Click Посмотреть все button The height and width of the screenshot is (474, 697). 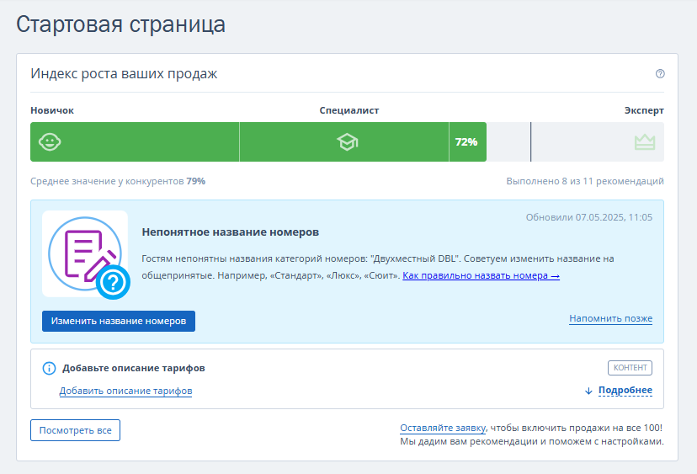75,430
